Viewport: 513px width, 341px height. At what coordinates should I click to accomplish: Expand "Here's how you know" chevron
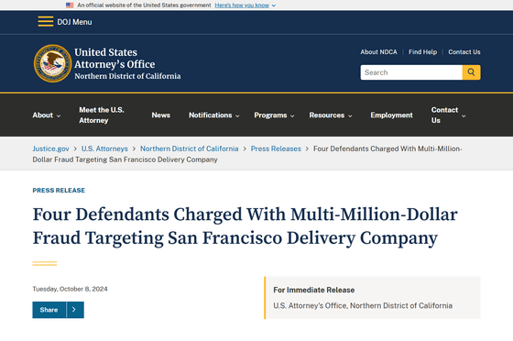click(274, 5)
